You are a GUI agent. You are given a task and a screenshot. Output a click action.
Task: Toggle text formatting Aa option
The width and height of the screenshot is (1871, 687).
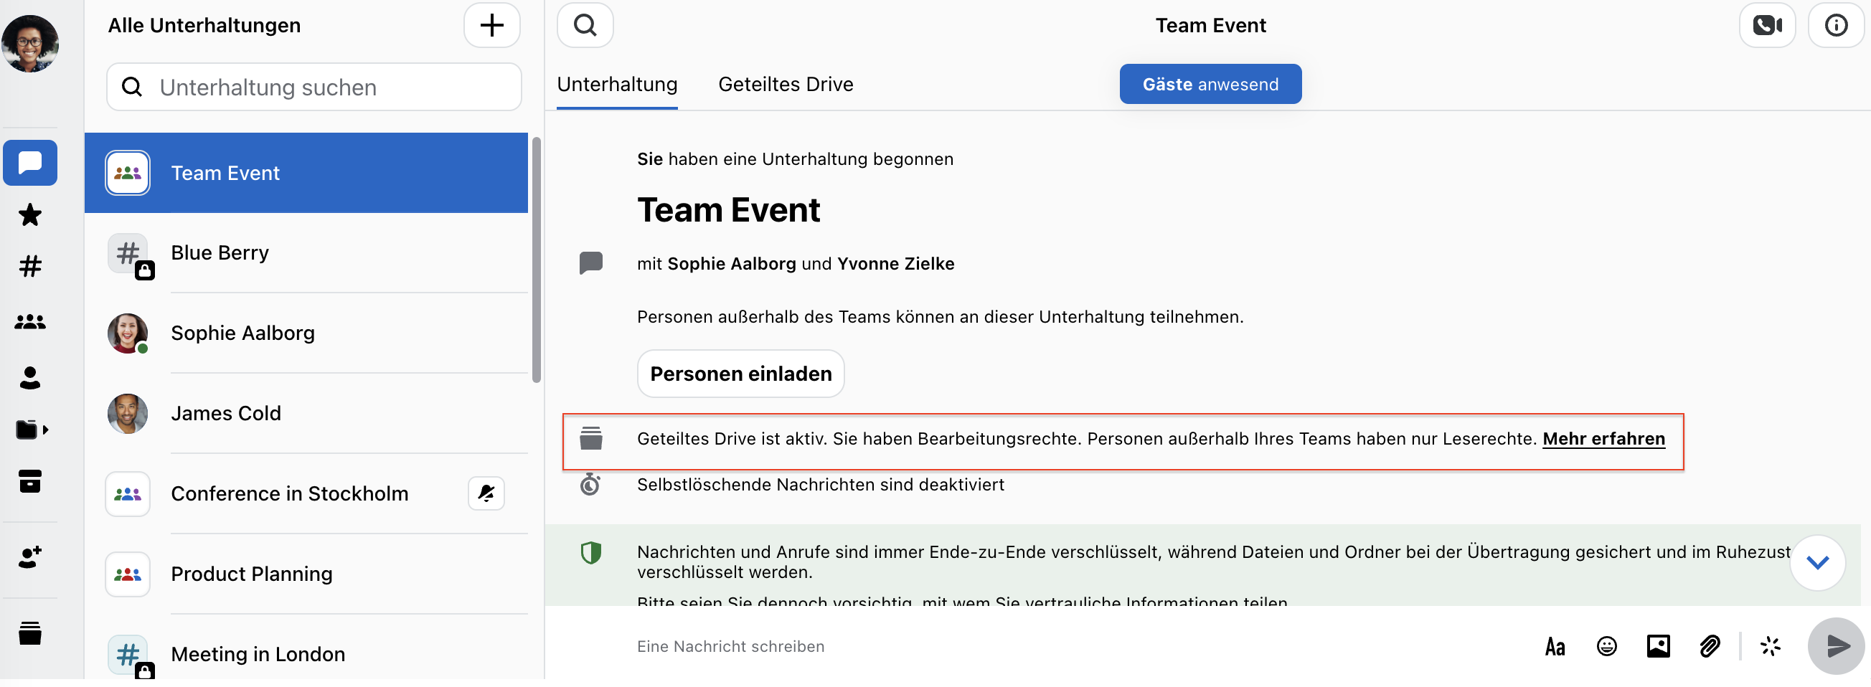1555,646
